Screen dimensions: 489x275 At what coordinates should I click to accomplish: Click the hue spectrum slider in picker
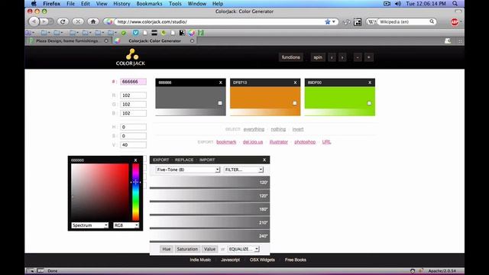click(x=135, y=192)
